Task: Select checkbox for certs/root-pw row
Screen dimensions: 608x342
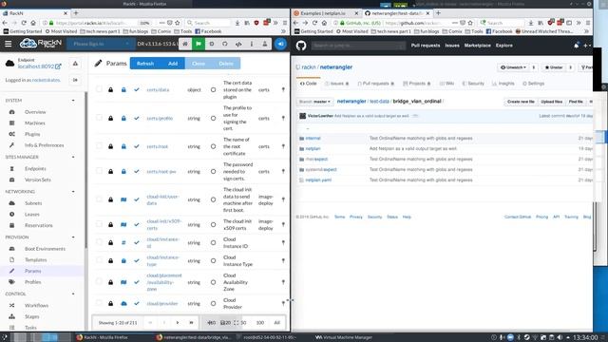Action: coord(99,171)
